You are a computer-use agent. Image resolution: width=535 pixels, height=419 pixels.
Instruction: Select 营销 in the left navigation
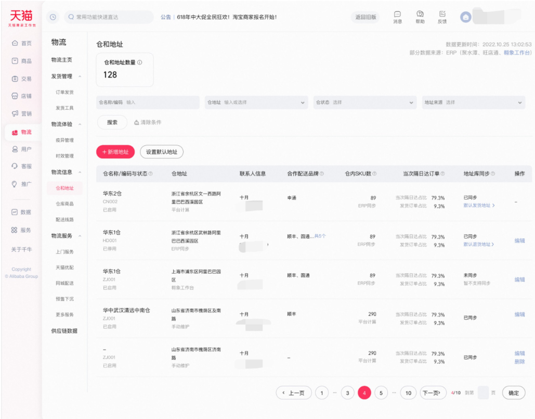coord(22,113)
